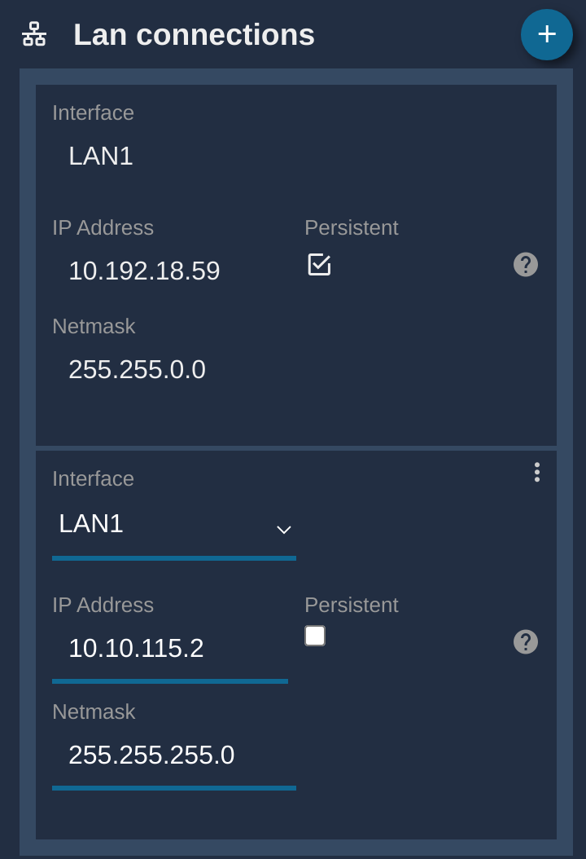Select the read-only IP address 10.192.18.59
Screen dimensions: 586x859
point(144,271)
